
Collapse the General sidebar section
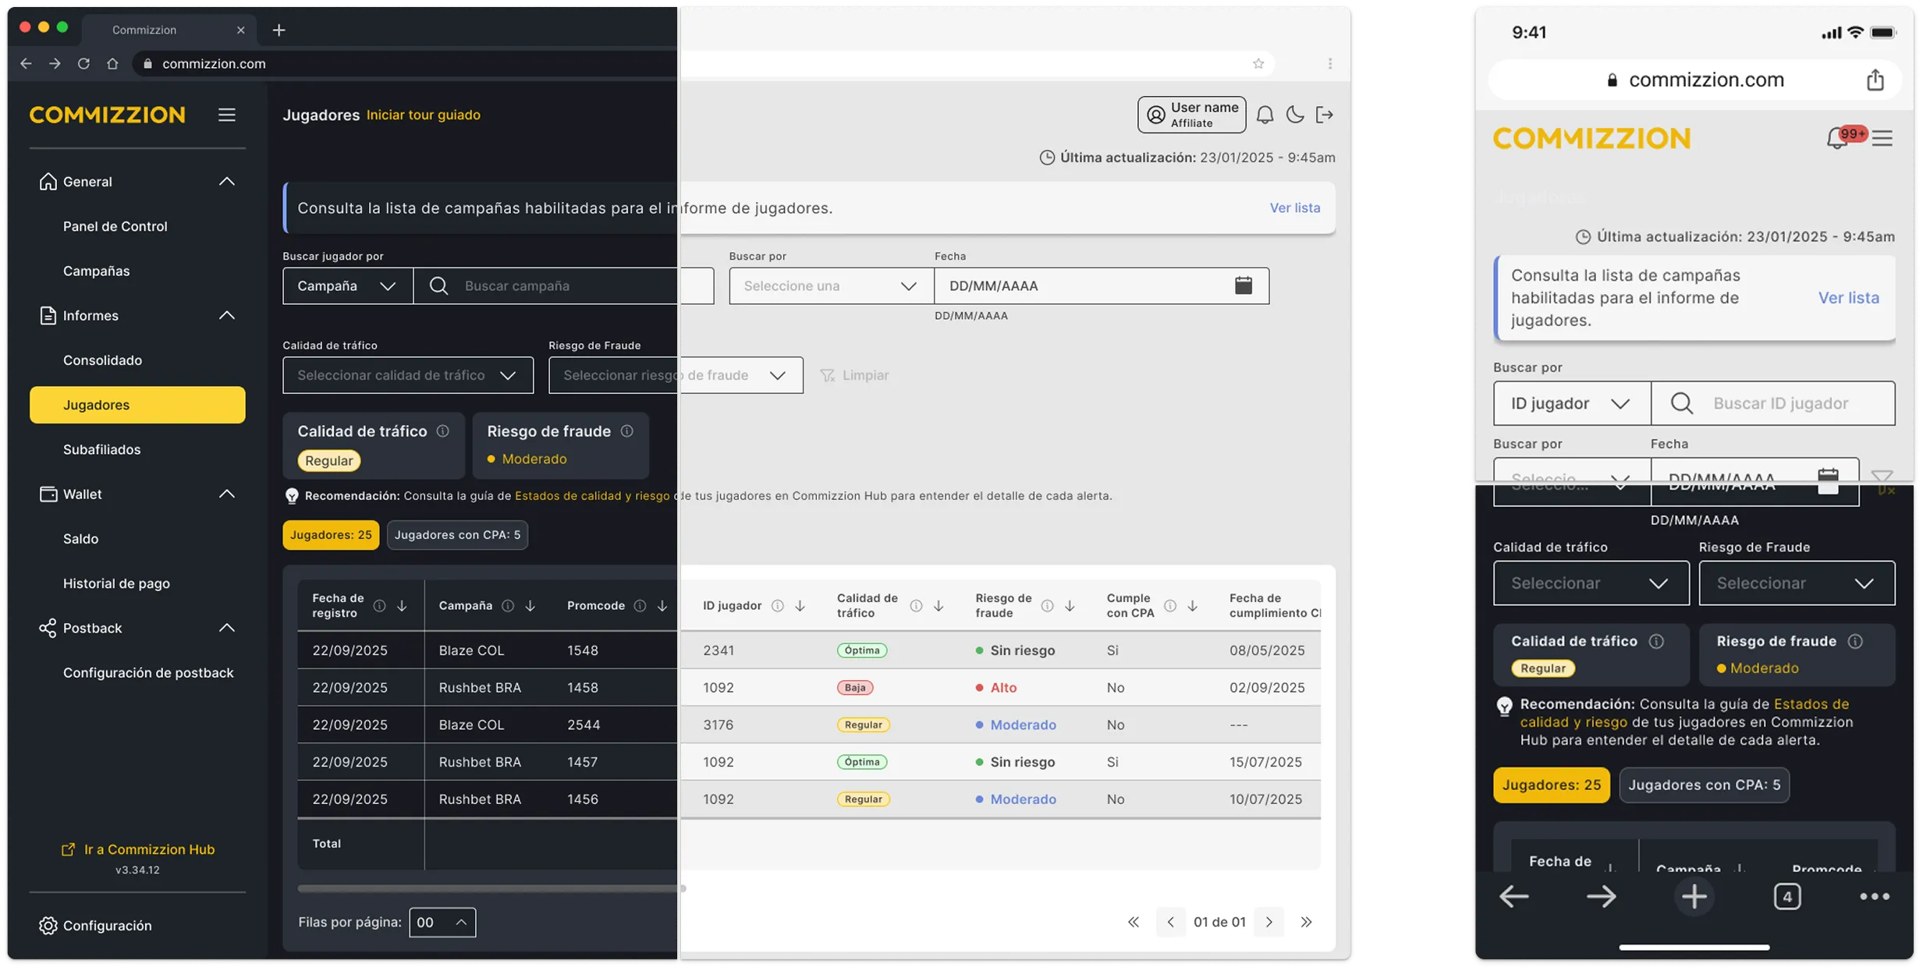click(226, 182)
